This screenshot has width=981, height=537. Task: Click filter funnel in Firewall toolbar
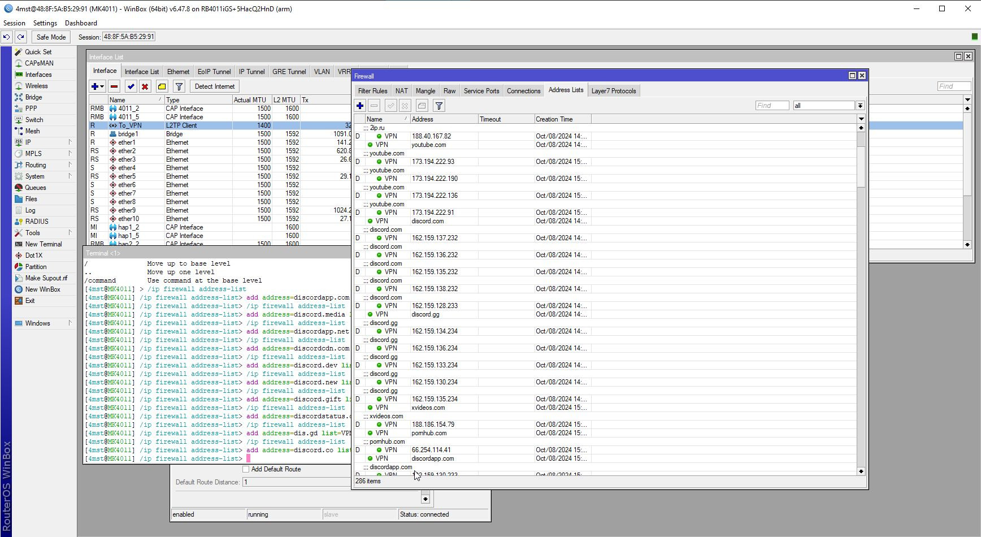[439, 106]
